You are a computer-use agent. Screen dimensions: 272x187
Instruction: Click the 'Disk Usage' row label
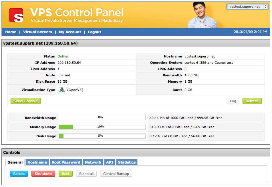[x=46, y=136]
